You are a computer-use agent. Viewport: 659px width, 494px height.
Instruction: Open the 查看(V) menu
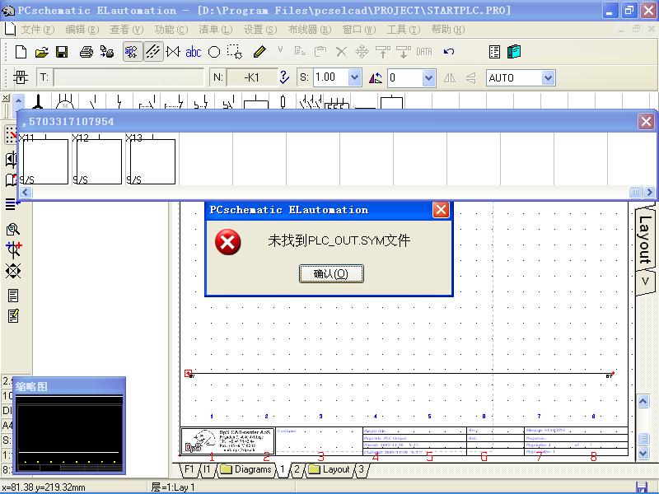127,30
